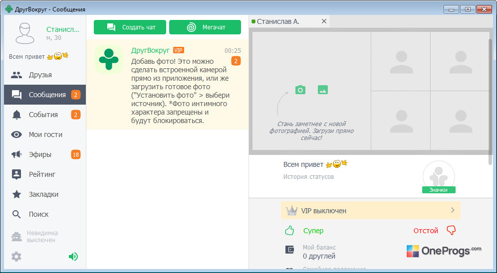Image resolution: width=497 pixels, height=273 pixels.
Task: Click the Эфиры badge showing 18
Action: [75, 154]
